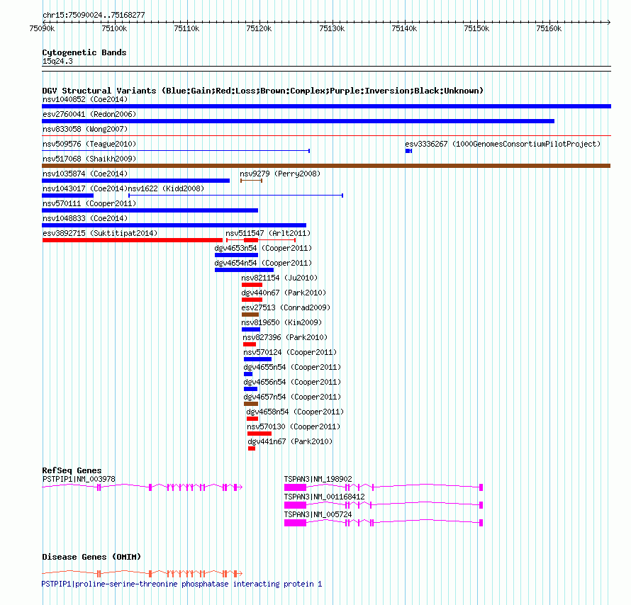Image resolution: width=631 pixels, height=605 pixels.
Task: Open the PSTPIP1 proline-serine-threonine phosphatase link
Action: [x=182, y=584]
